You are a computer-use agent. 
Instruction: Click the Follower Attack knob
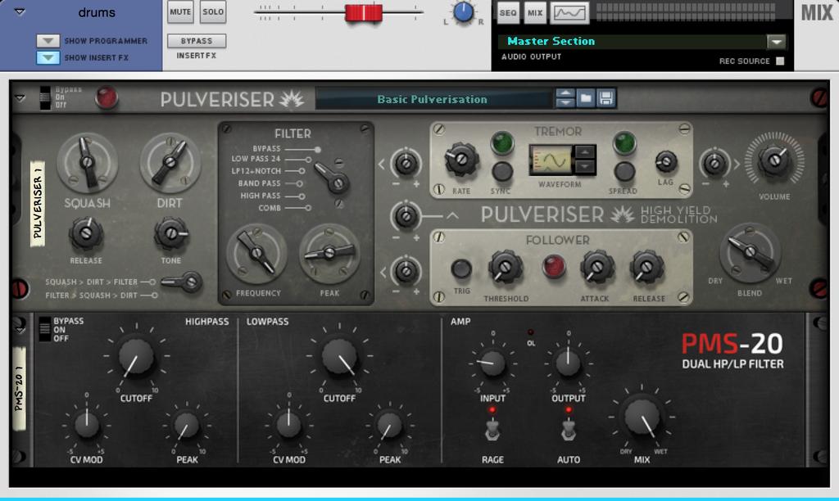click(x=597, y=267)
